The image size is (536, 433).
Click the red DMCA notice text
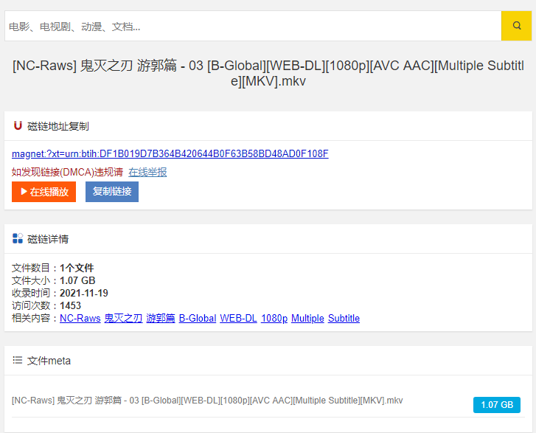pyautogui.click(x=67, y=172)
